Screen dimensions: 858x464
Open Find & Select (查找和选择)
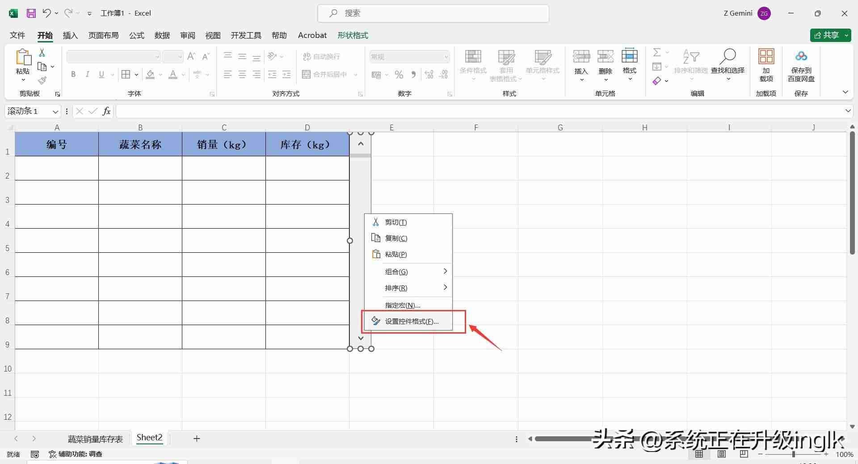point(728,63)
